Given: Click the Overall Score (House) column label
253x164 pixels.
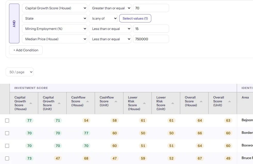Looking at the screenshot, I should [191, 101].
